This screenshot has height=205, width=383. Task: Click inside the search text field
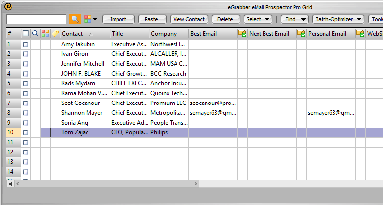(x=36, y=19)
